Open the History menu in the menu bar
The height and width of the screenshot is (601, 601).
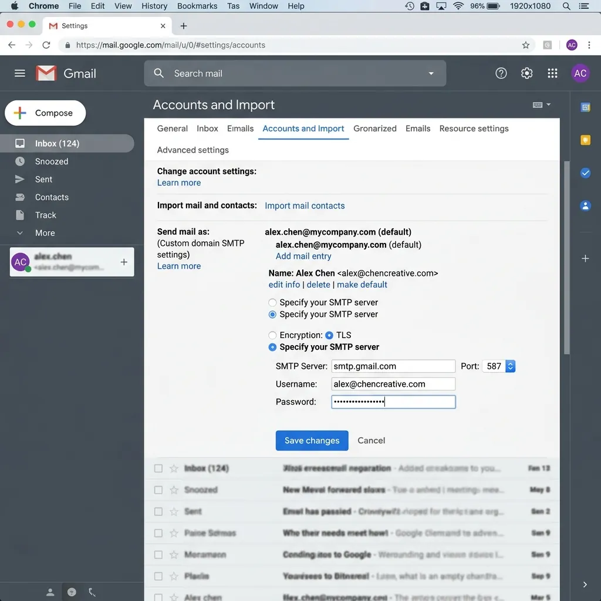(154, 6)
